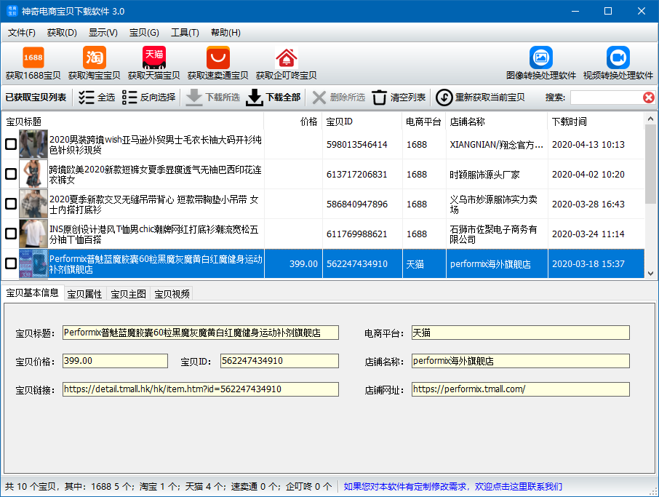Sort by the 电商平台 column header
Screen dimensions: 659x497
(x=423, y=122)
